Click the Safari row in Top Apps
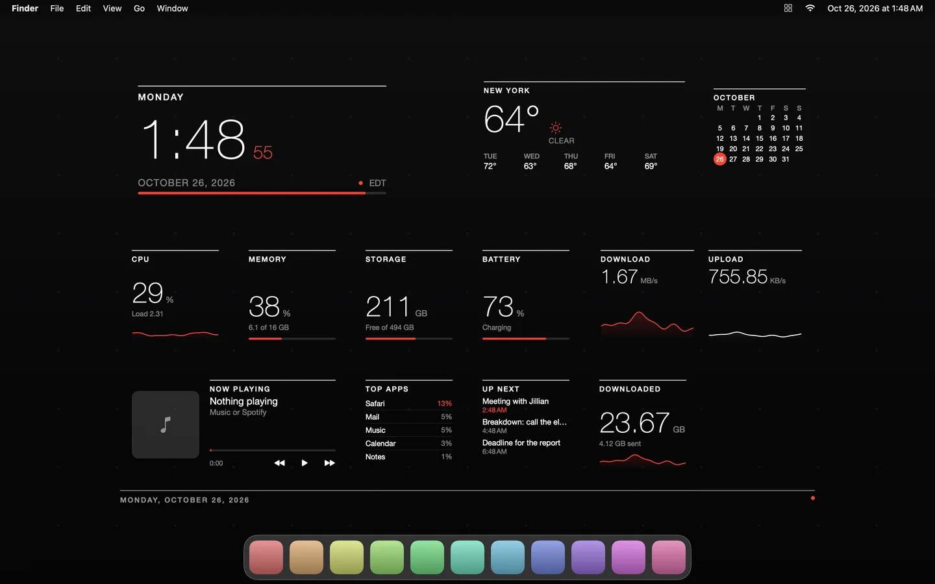The width and height of the screenshot is (935, 584). click(408, 404)
